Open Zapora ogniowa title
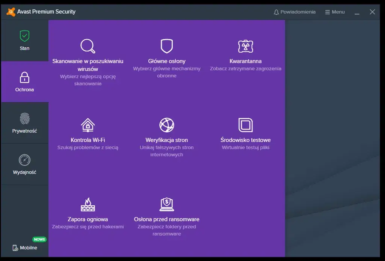Image resolution: width=385 pixels, height=261 pixels. coord(88,219)
